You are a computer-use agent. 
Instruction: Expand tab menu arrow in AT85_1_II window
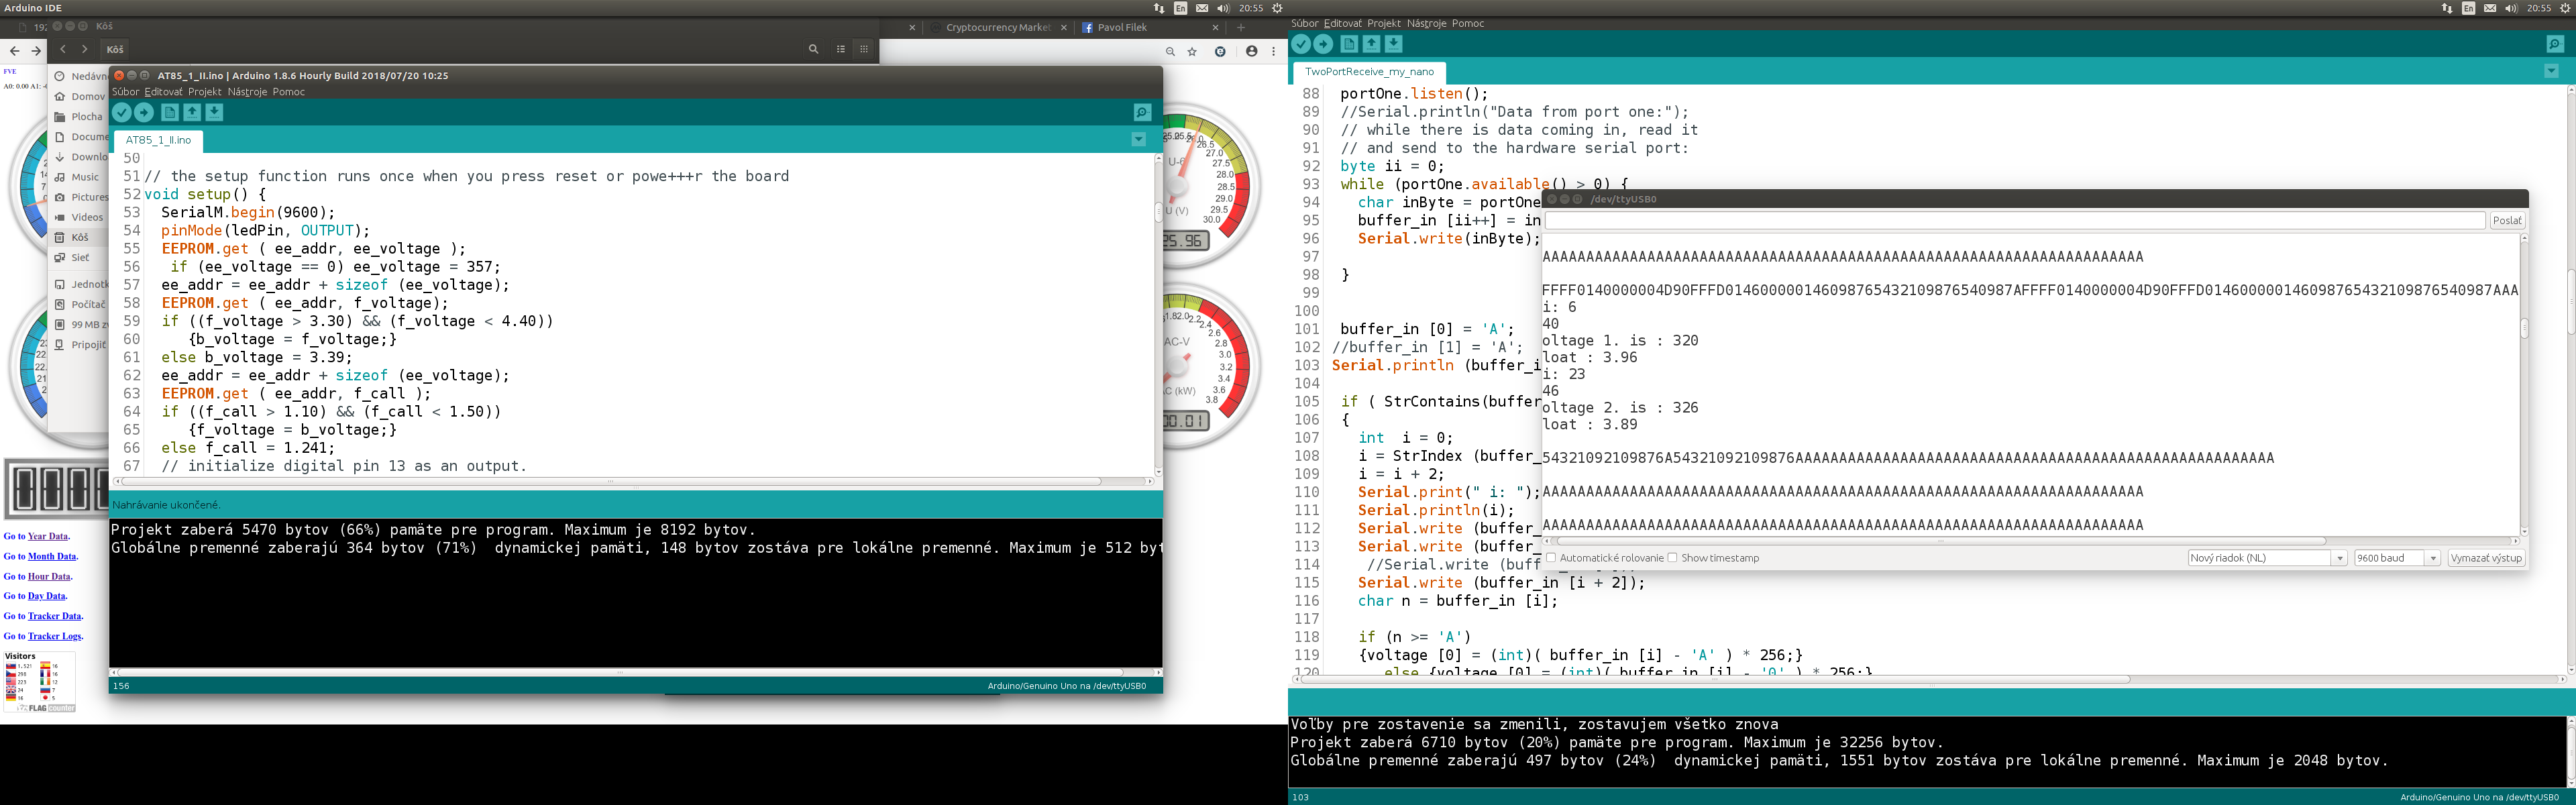pyautogui.click(x=1138, y=140)
